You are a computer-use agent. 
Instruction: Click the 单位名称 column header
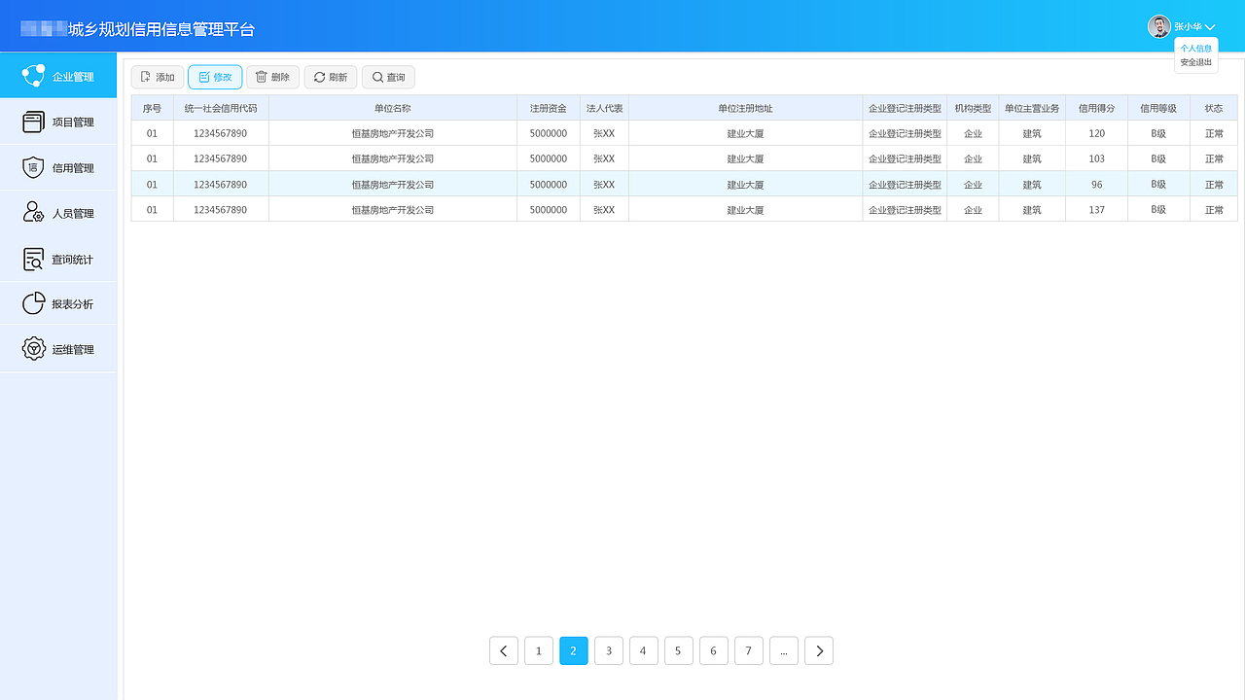[x=393, y=108]
